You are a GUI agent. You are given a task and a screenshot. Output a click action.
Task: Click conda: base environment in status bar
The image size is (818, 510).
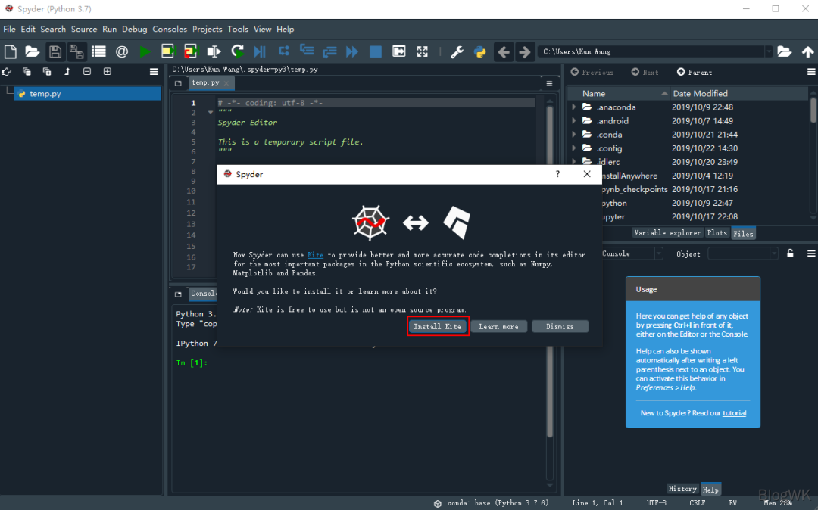(492, 503)
